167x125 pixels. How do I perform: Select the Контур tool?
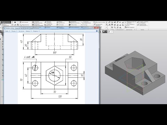point(84,25)
